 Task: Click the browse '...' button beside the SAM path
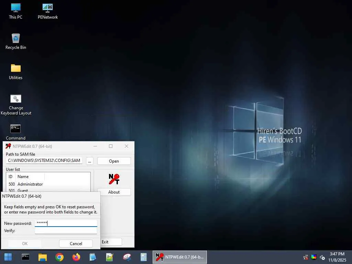(90, 161)
